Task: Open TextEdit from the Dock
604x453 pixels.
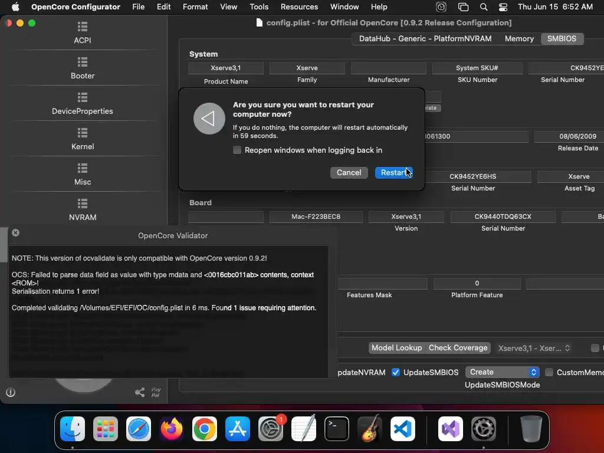Action: pos(304,429)
